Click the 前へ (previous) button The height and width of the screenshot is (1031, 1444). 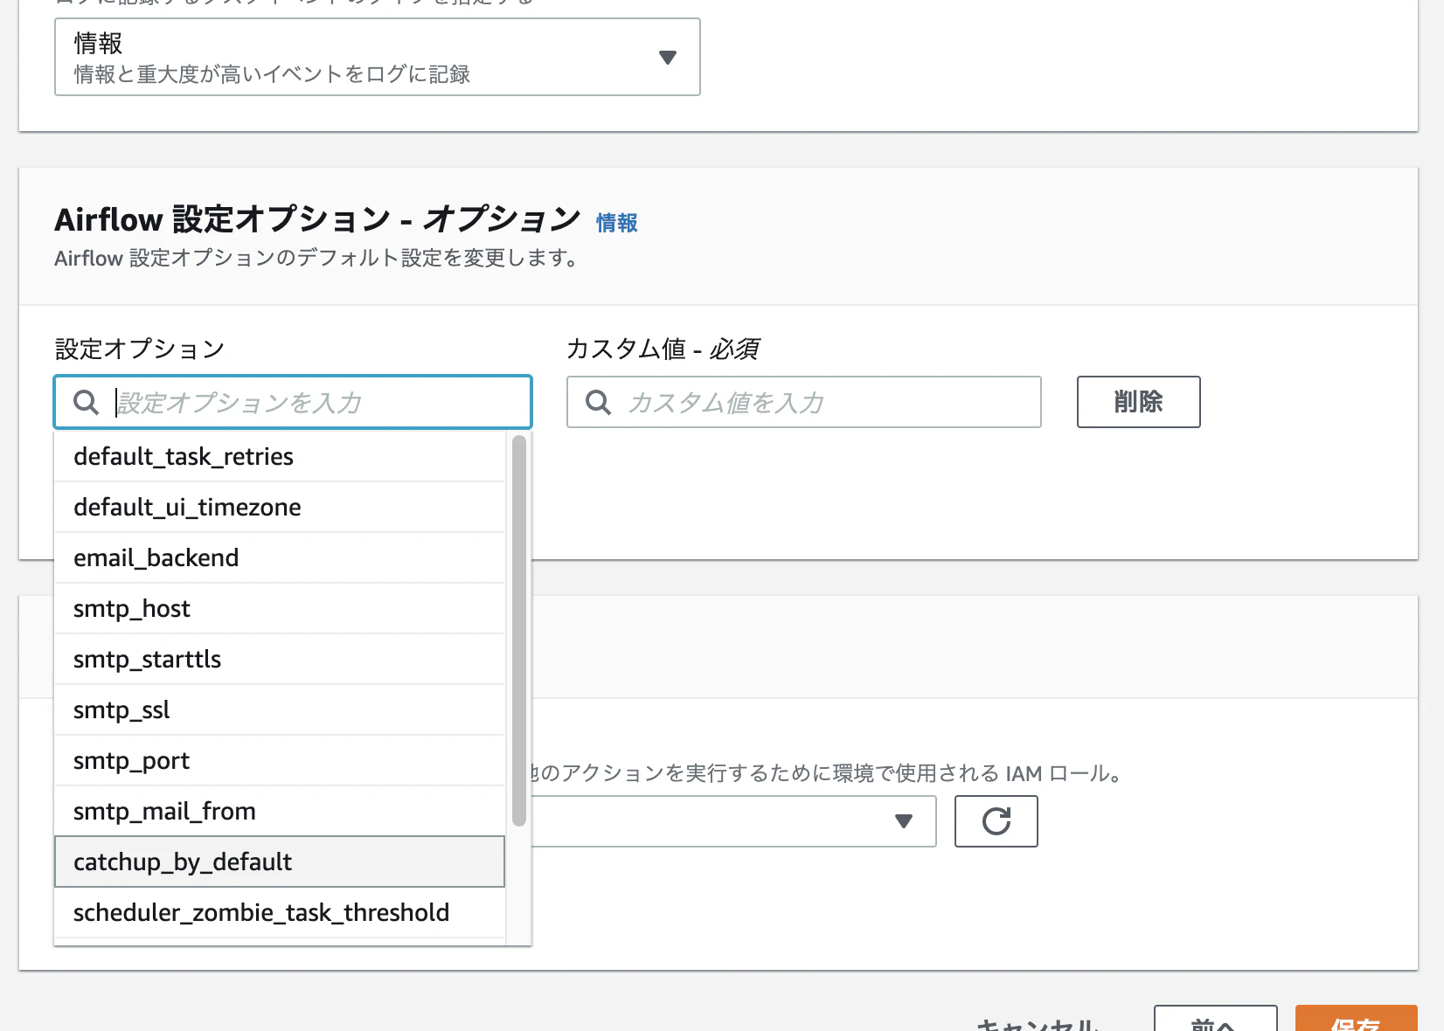tap(1215, 1019)
